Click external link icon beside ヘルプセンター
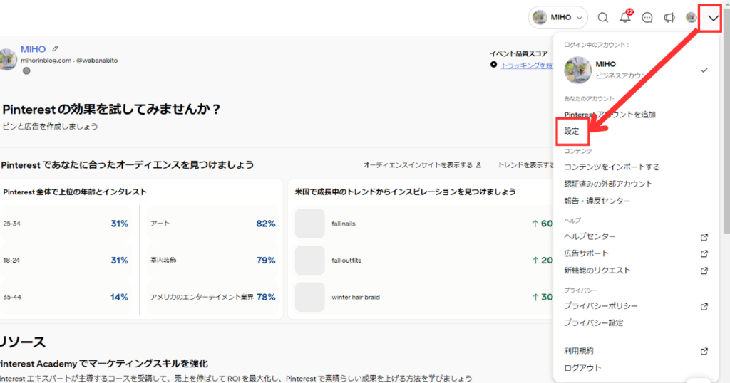730x383 pixels. coord(704,237)
